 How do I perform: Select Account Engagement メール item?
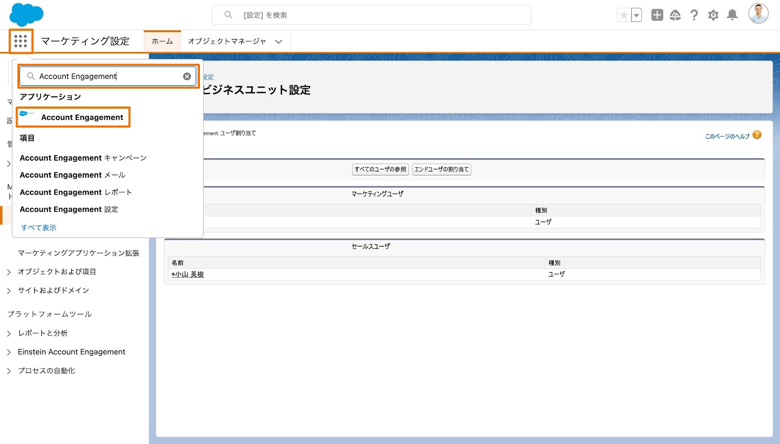[x=73, y=175]
